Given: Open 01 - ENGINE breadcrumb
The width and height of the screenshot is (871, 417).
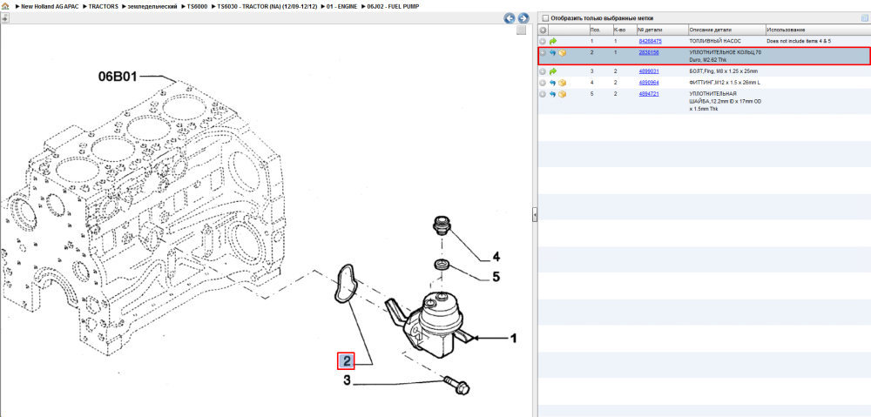Looking at the screenshot, I should pyautogui.click(x=342, y=6).
